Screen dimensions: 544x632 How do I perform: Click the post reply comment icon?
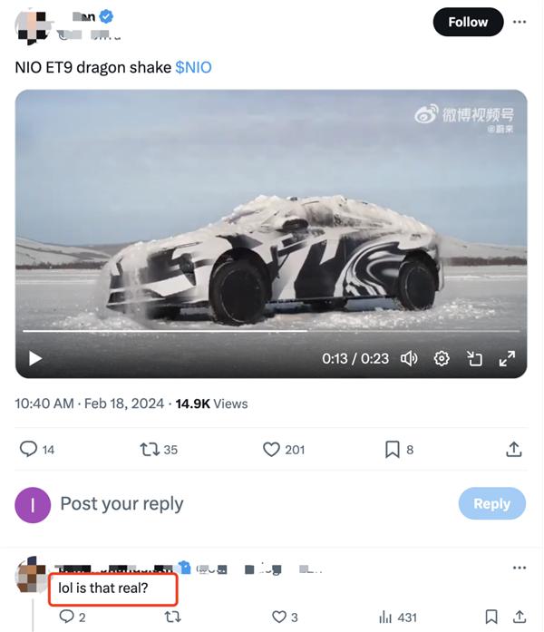[x=29, y=449]
